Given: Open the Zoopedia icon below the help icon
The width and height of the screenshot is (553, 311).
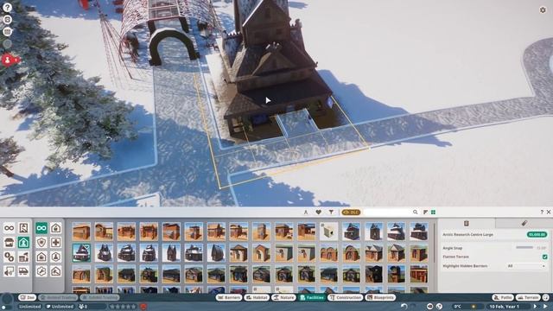Looking at the screenshot, I should coord(7,19).
